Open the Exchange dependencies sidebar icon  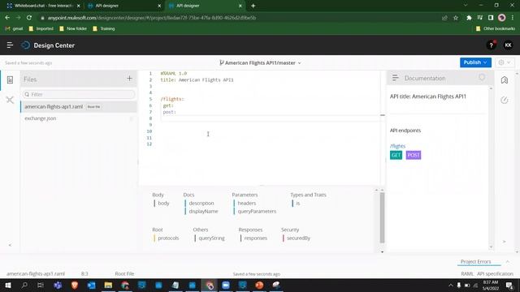tap(10, 100)
